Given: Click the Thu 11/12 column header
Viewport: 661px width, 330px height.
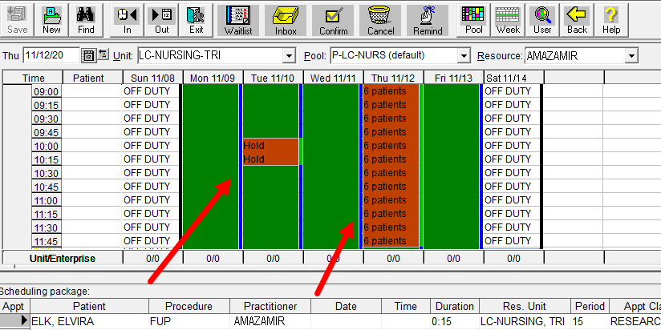Looking at the screenshot, I should [x=394, y=78].
